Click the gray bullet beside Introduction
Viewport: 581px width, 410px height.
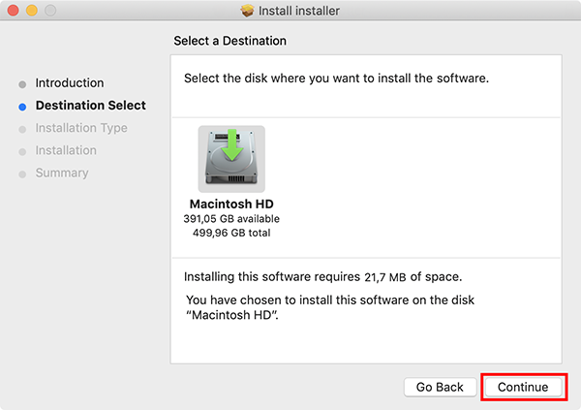click(23, 83)
